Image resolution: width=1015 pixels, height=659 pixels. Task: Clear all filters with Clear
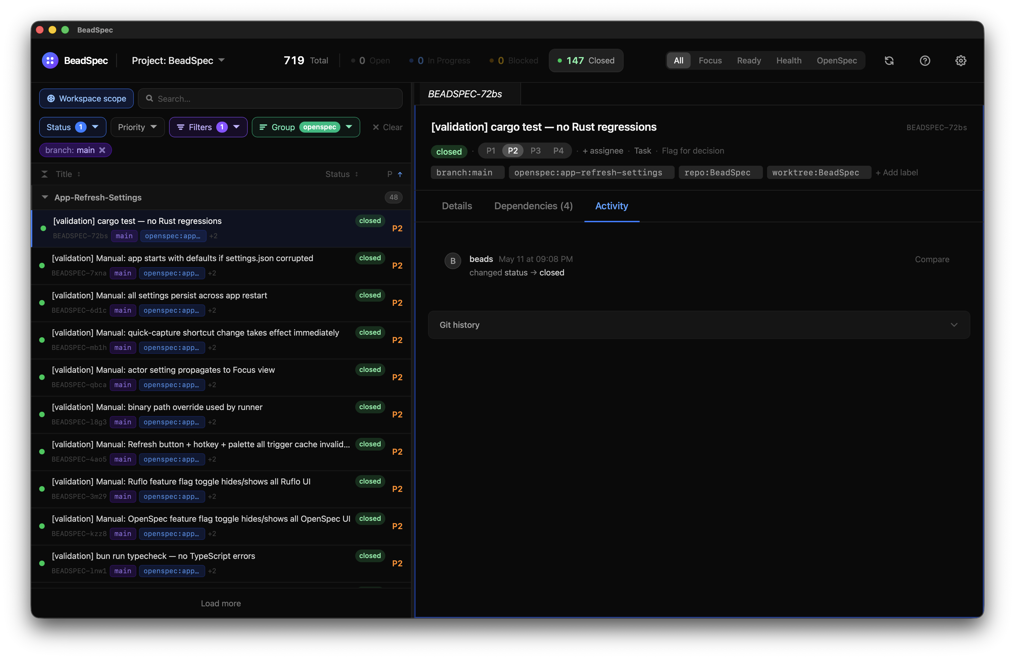tap(387, 127)
